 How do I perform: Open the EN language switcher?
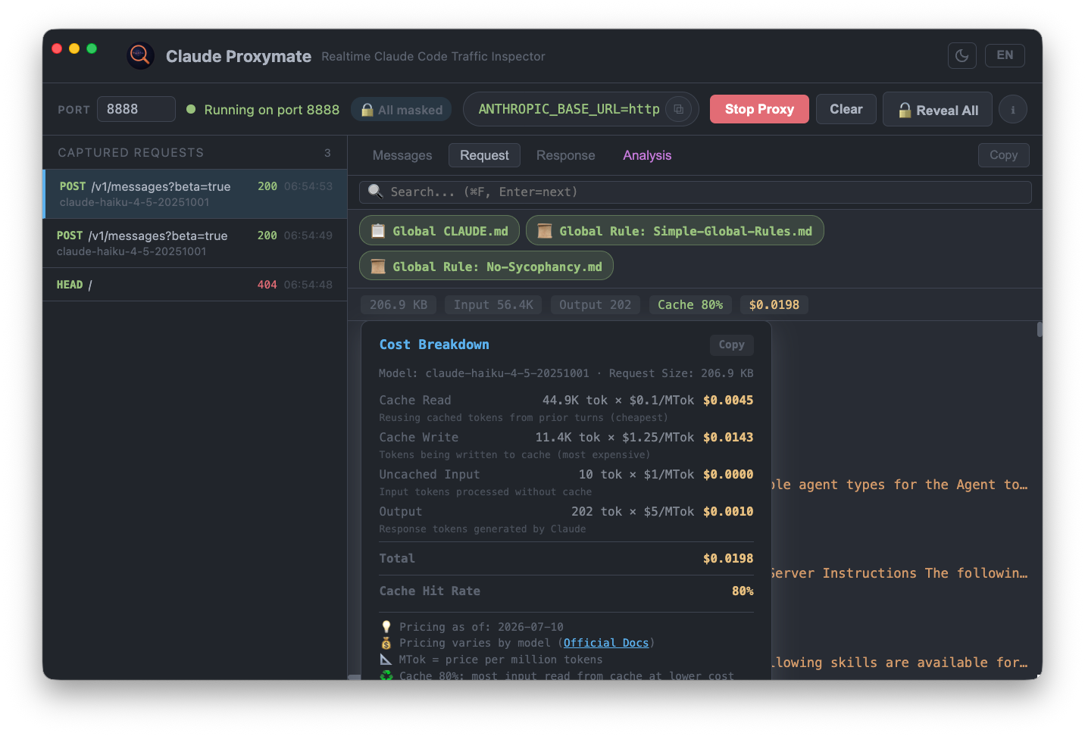coord(1005,55)
